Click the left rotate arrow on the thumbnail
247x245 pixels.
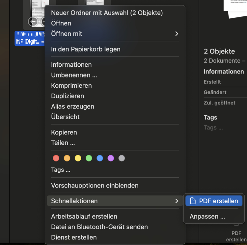point(33,22)
